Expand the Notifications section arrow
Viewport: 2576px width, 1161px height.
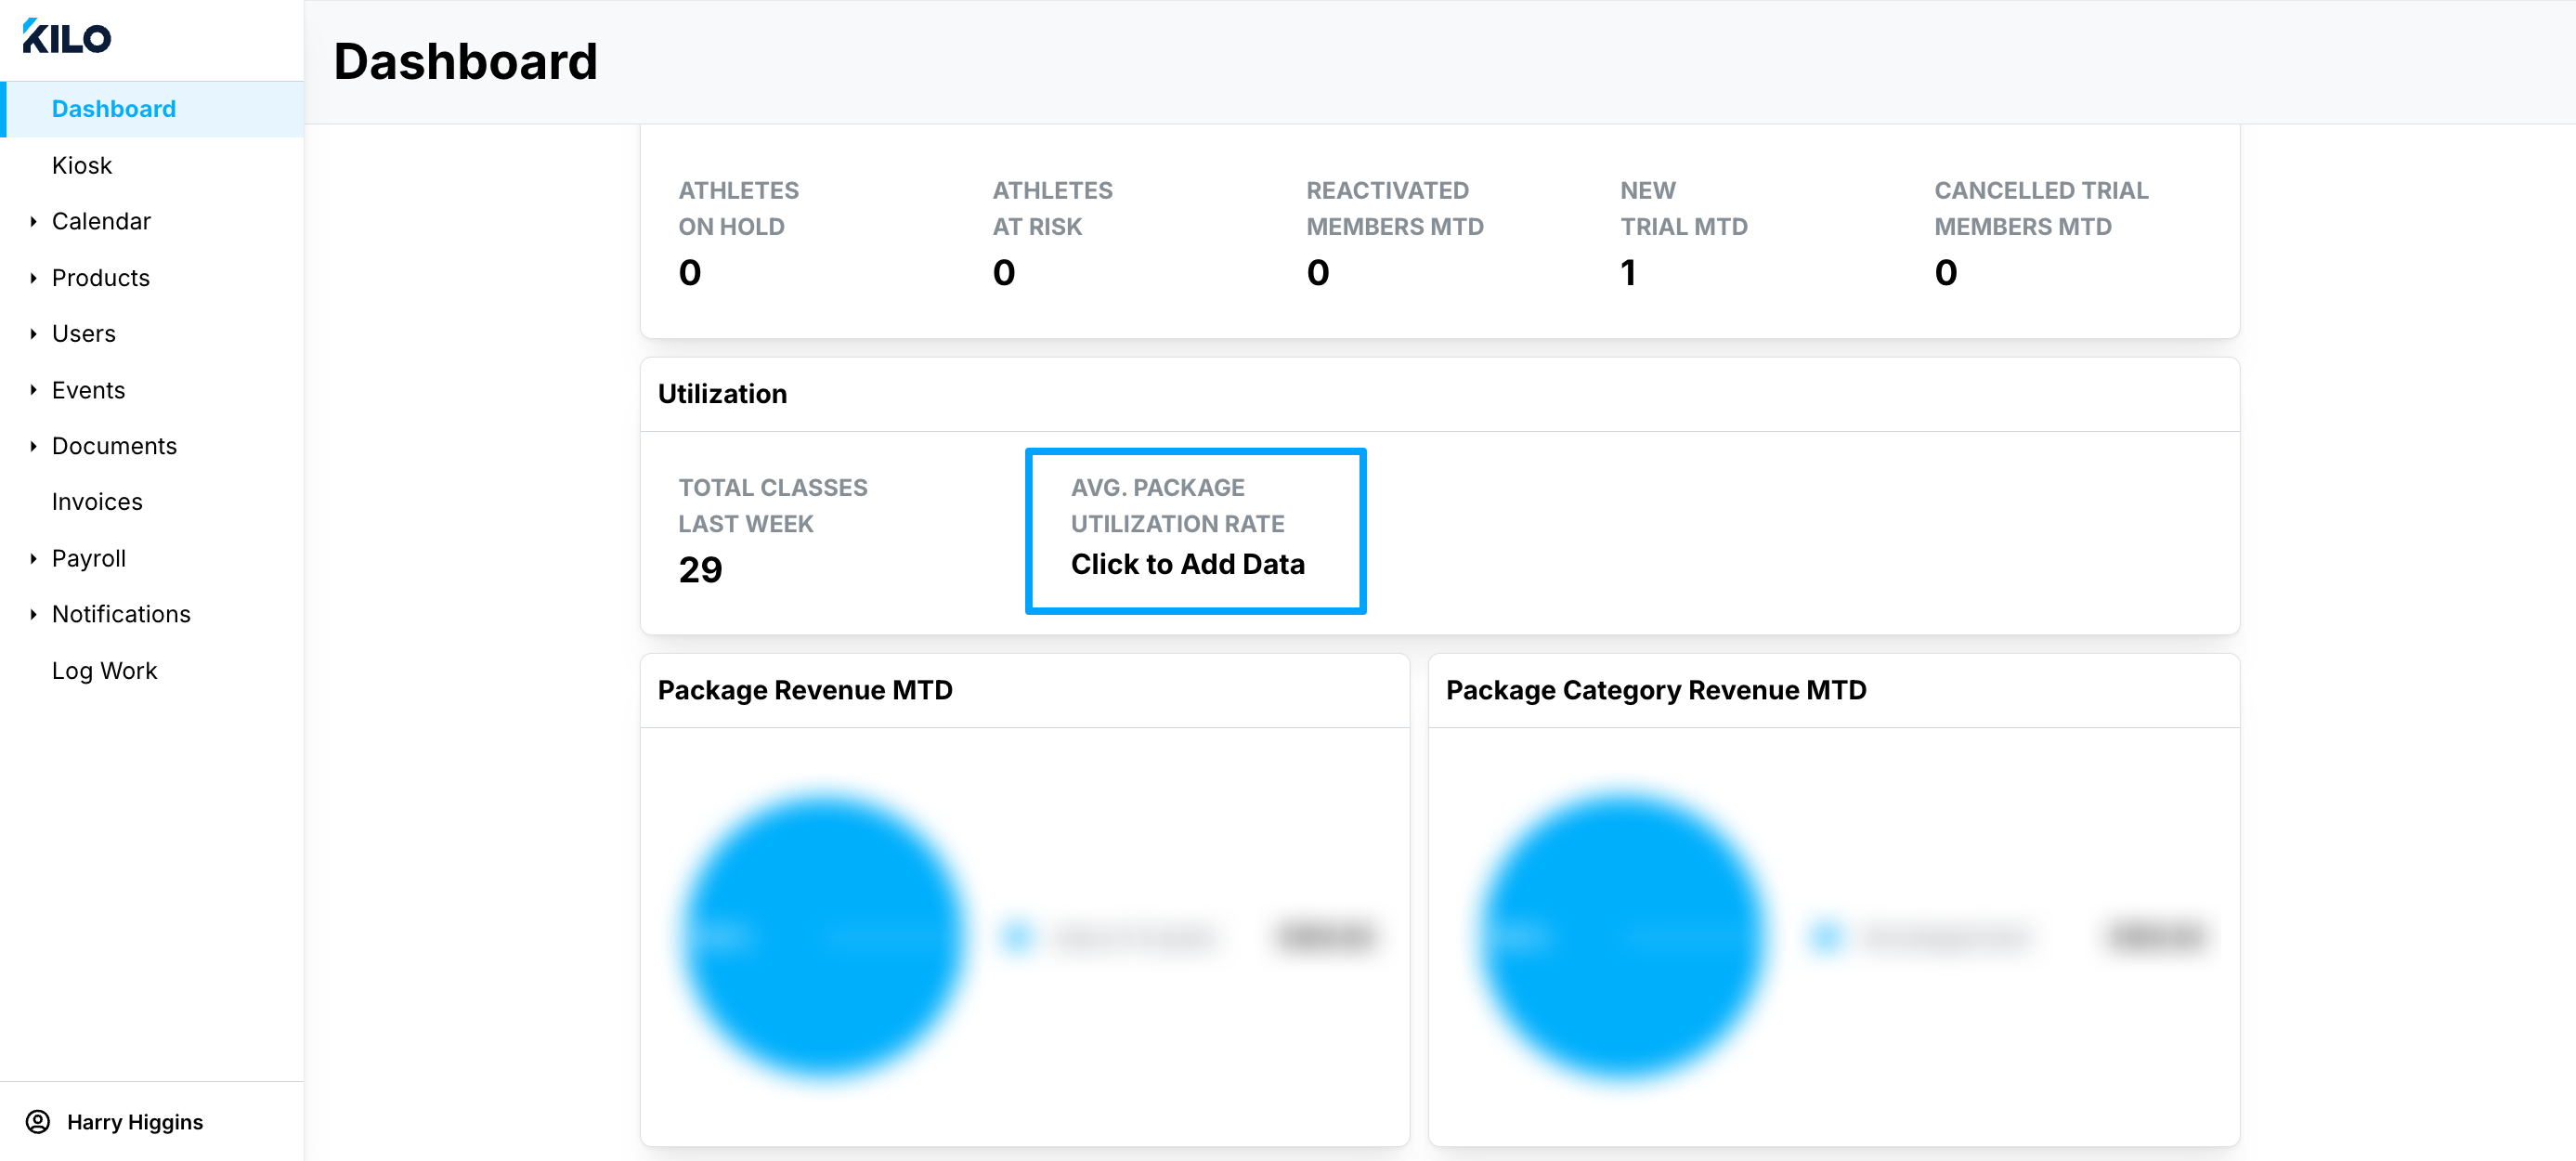(x=33, y=614)
